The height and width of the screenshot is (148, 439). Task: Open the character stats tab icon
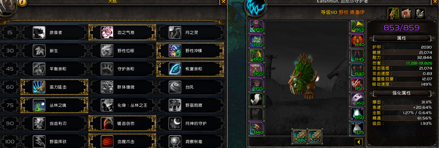[393, 14]
